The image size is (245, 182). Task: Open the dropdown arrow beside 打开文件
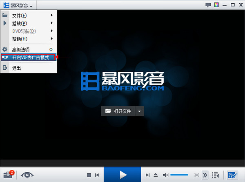[139, 111]
